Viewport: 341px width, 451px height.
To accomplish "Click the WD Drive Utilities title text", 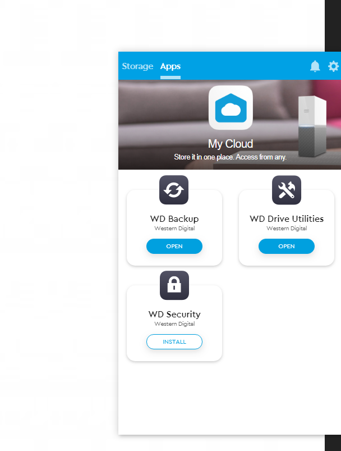I will 287,218.
